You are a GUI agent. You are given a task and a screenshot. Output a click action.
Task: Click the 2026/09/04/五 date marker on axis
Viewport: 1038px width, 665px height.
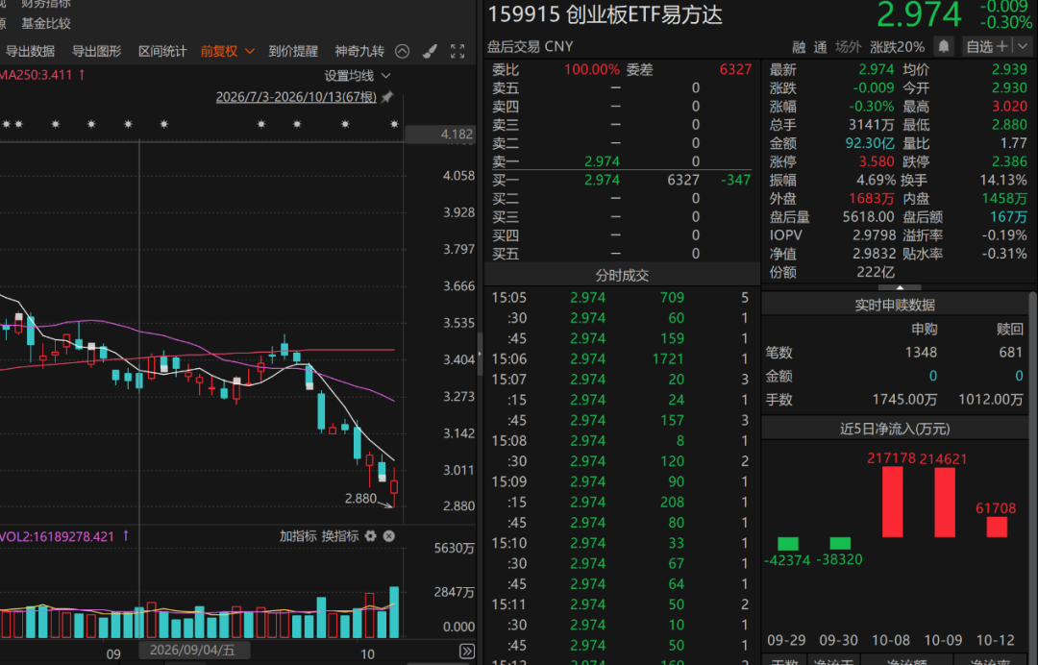point(192,650)
